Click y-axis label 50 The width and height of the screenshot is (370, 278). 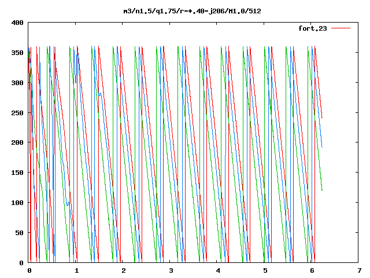(19, 233)
